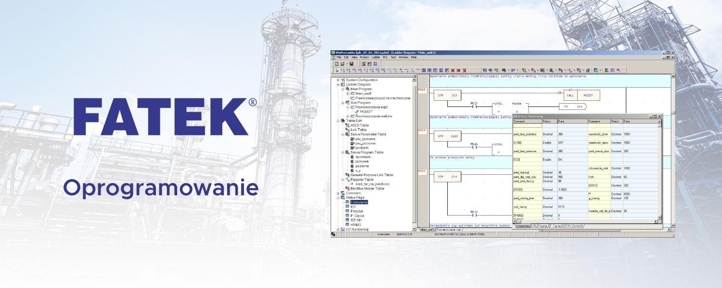
Task: Collapse the Sub Program node
Action: 343,102
